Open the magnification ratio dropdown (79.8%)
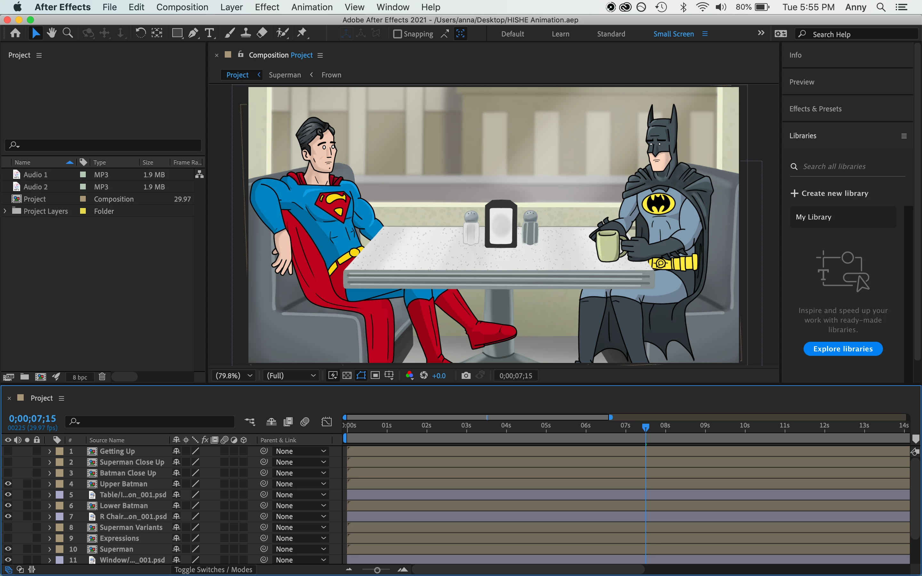922x576 pixels. click(x=234, y=376)
